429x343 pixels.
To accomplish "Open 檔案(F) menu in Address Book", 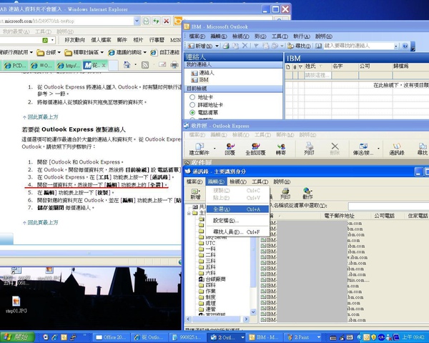I will [194, 182].
